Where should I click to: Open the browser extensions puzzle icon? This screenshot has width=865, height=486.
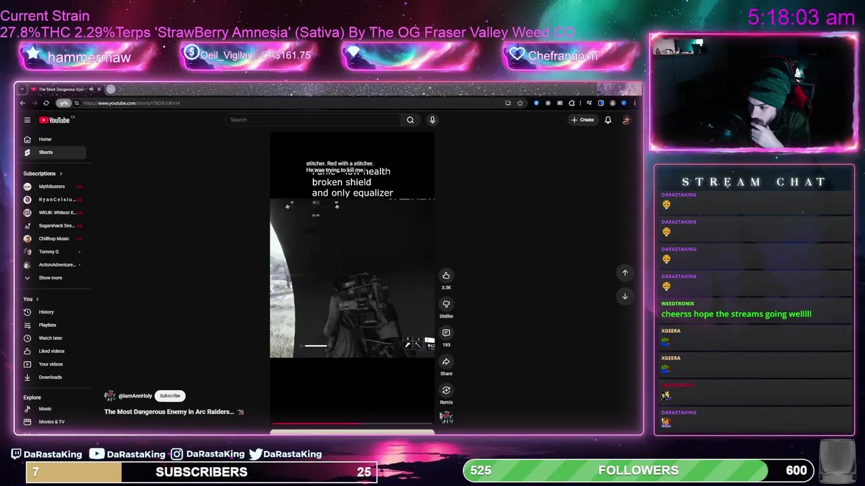(x=572, y=103)
